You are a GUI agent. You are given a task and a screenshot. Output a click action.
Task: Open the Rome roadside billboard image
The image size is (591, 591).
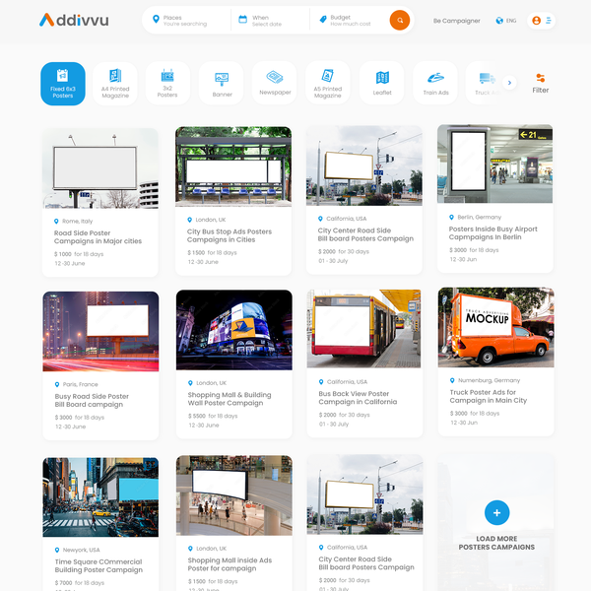pyautogui.click(x=100, y=168)
